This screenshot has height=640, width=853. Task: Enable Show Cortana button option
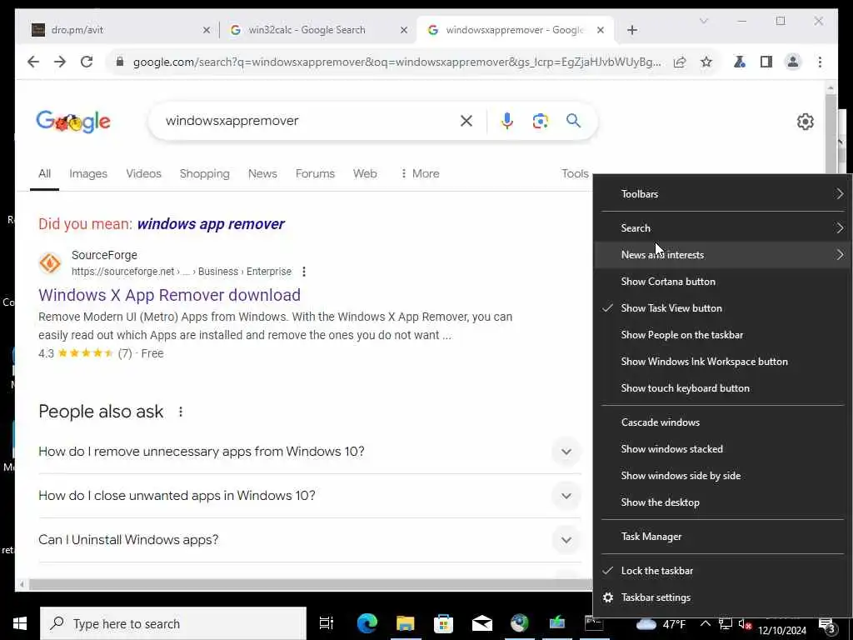click(722, 282)
